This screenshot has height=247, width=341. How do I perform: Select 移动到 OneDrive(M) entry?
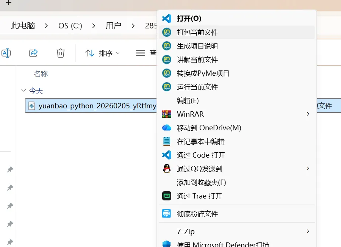(x=237, y=128)
